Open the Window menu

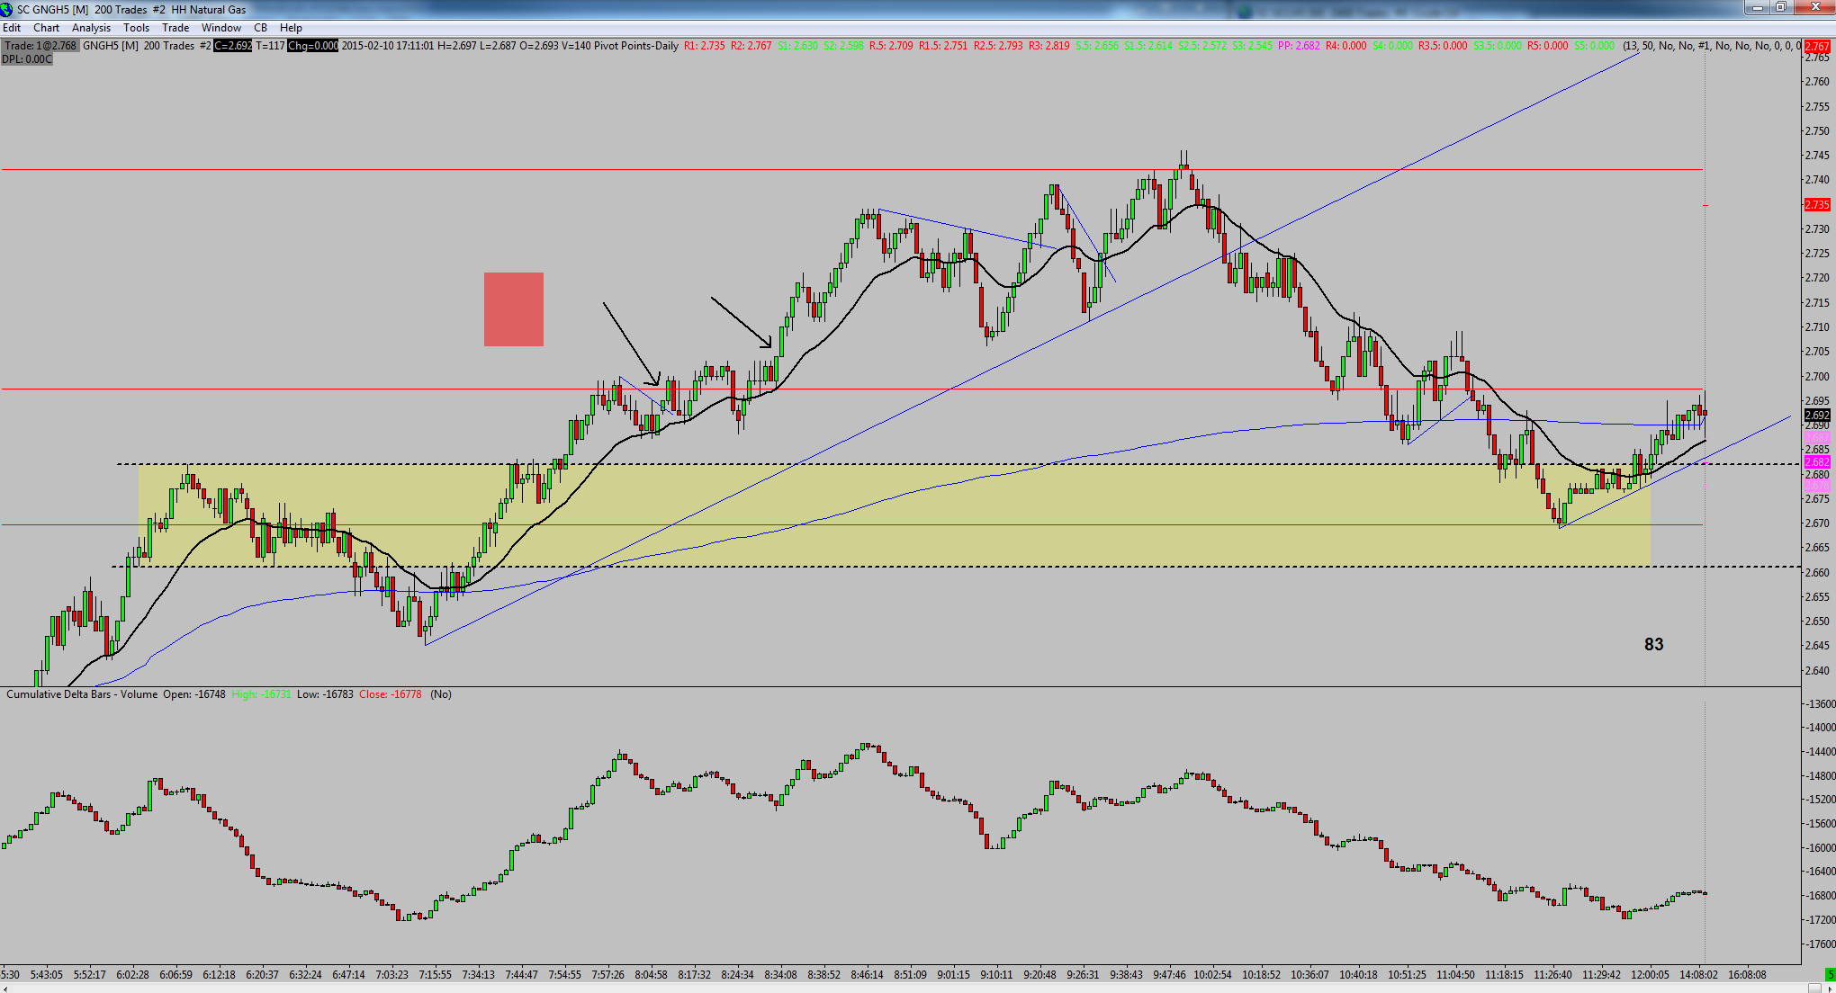pos(221,28)
